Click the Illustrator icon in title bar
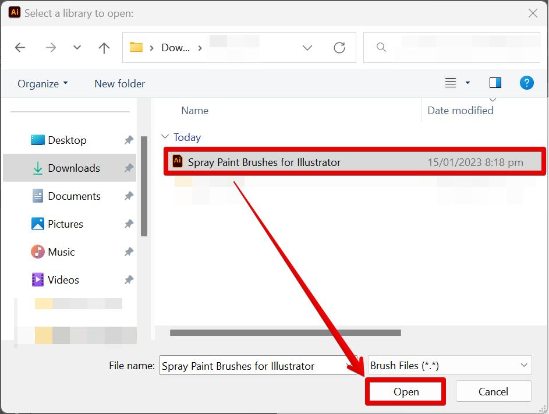Screen dimensions: 549x414 tap(15, 12)
